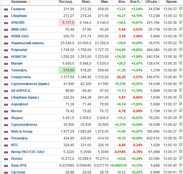Open the Сургутнефтегаз (прив.) link
The width and height of the screenshot is (183, 174).
(30, 84)
